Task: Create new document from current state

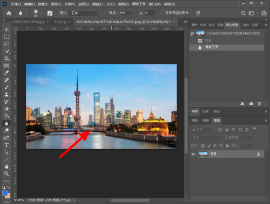Action: point(242,104)
